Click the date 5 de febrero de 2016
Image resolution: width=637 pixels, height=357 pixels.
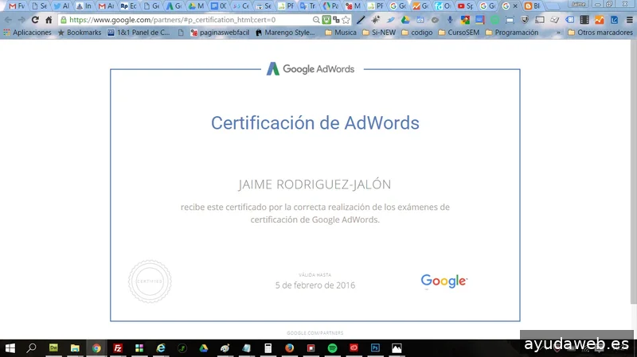(315, 285)
